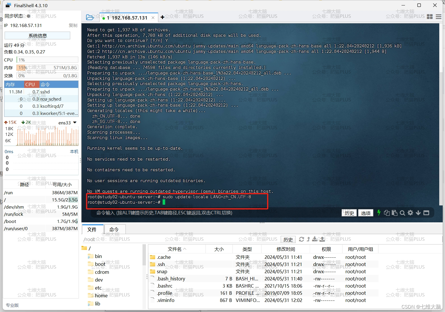This screenshot has height=312, width=445.
Task: Select the root / folder in tree
Action: tap(86, 248)
